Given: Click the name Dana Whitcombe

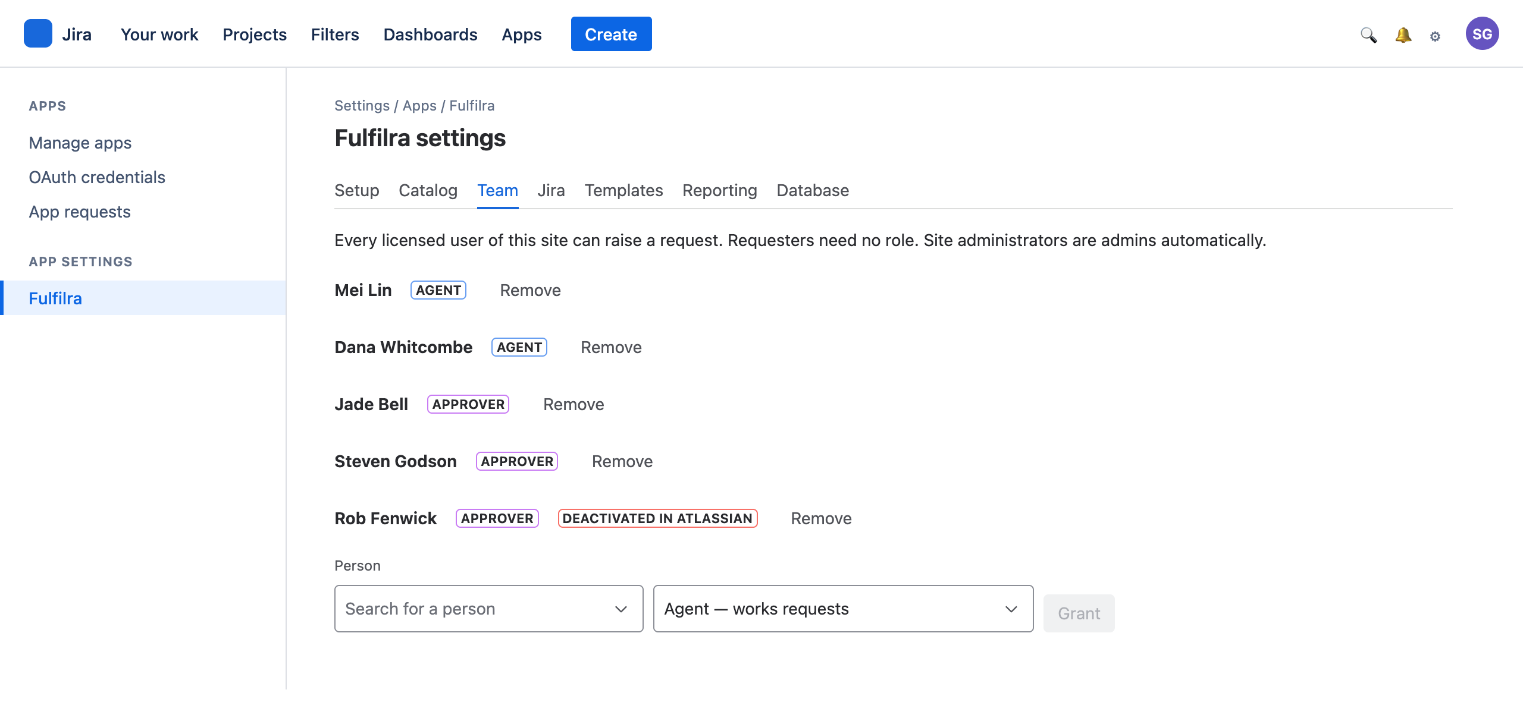Looking at the screenshot, I should point(403,347).
